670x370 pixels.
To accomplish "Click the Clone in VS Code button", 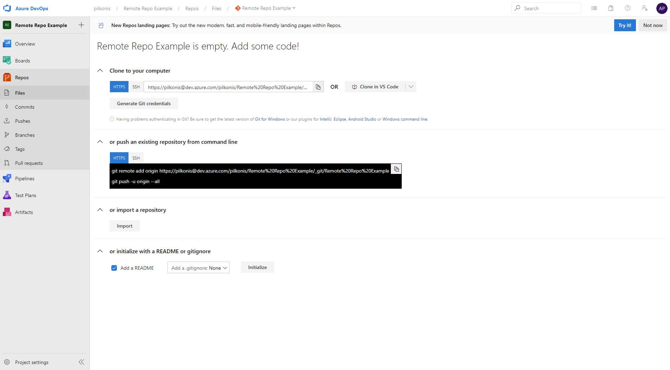I will [x=375, y=87].
